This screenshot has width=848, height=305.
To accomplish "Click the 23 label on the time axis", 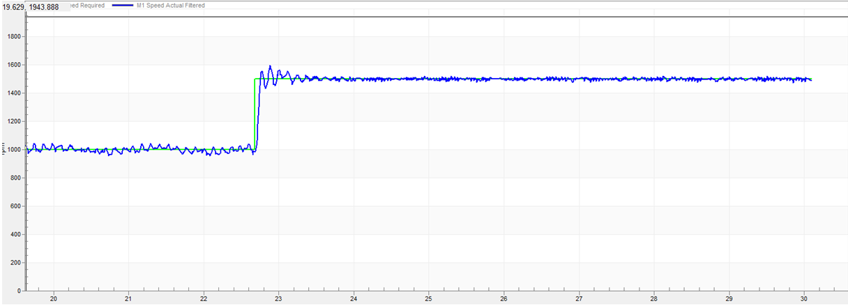I will point(278,298).
